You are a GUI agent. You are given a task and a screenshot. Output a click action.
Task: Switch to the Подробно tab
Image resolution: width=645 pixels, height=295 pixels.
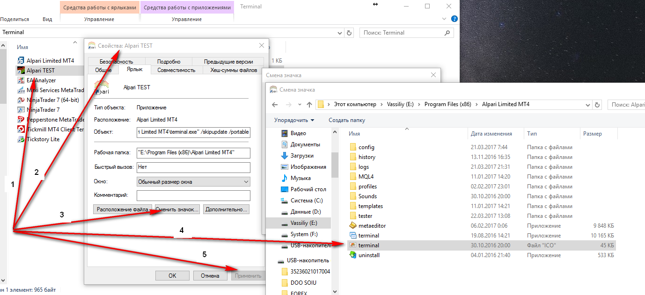[x=169, y=62]
